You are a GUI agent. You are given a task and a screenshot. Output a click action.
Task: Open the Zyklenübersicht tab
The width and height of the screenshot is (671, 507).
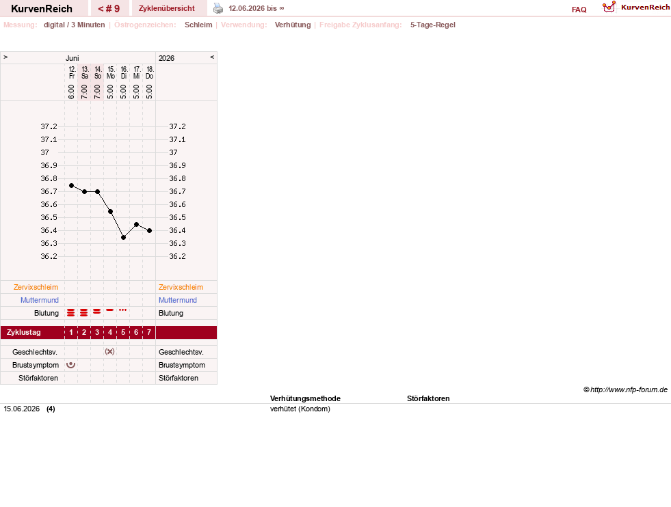coord(167,8)
